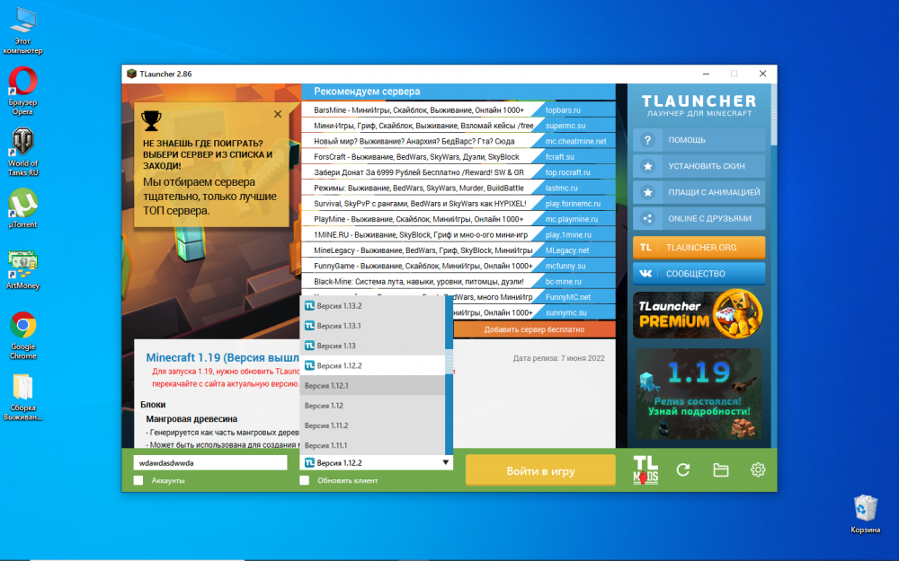Select World of Tanks RU desktop icon
899x561 pixels.
23,152
